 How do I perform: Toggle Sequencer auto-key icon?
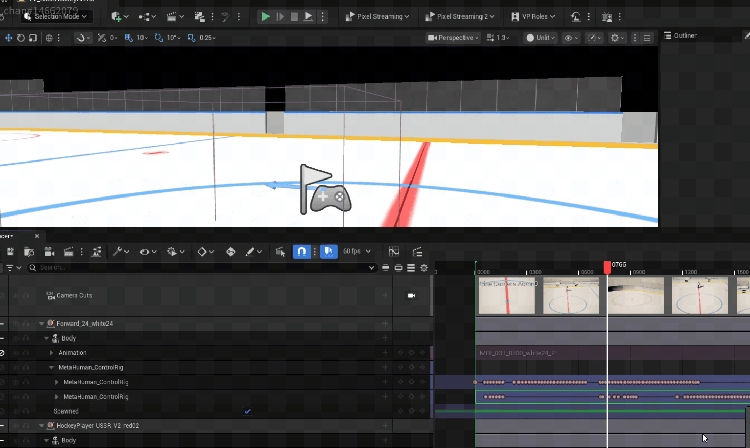pos(230,252)
